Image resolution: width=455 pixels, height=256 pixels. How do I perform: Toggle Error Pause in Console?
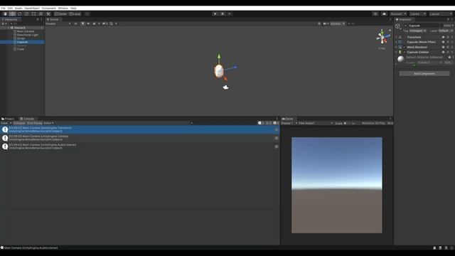pyautogui.click(x=35, y=123)
